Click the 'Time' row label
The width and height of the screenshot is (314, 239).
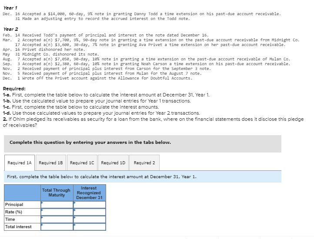22,219
